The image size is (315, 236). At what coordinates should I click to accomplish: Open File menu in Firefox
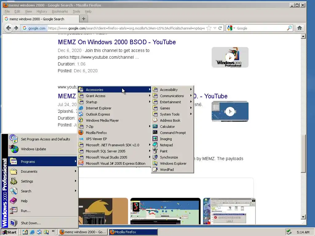[7, 11]
